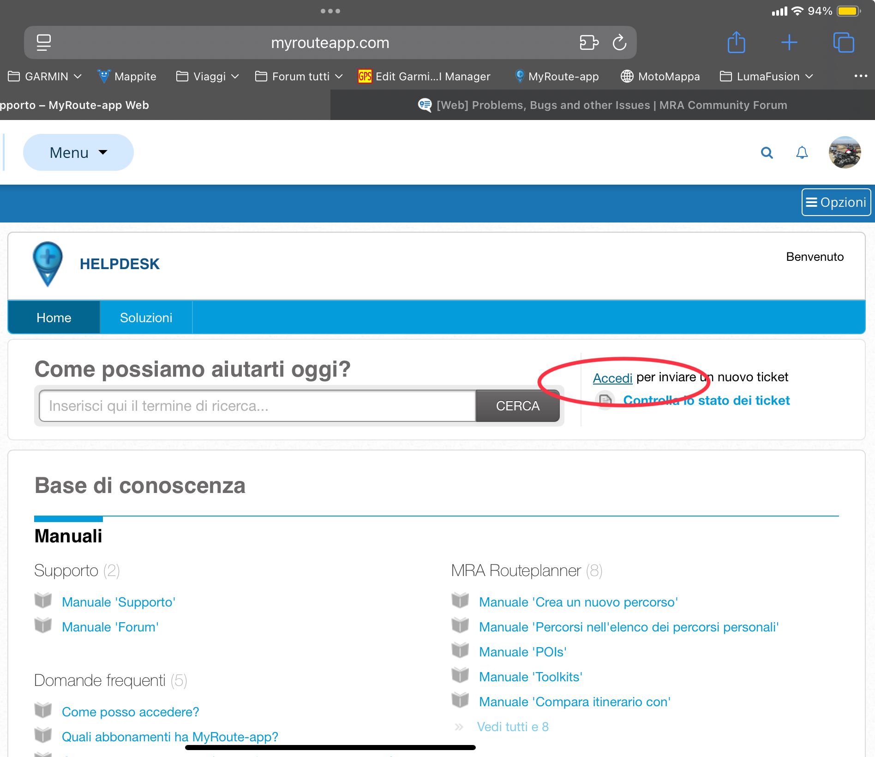
Task: Open the user profile avatar
Action: tap(845, 152)
